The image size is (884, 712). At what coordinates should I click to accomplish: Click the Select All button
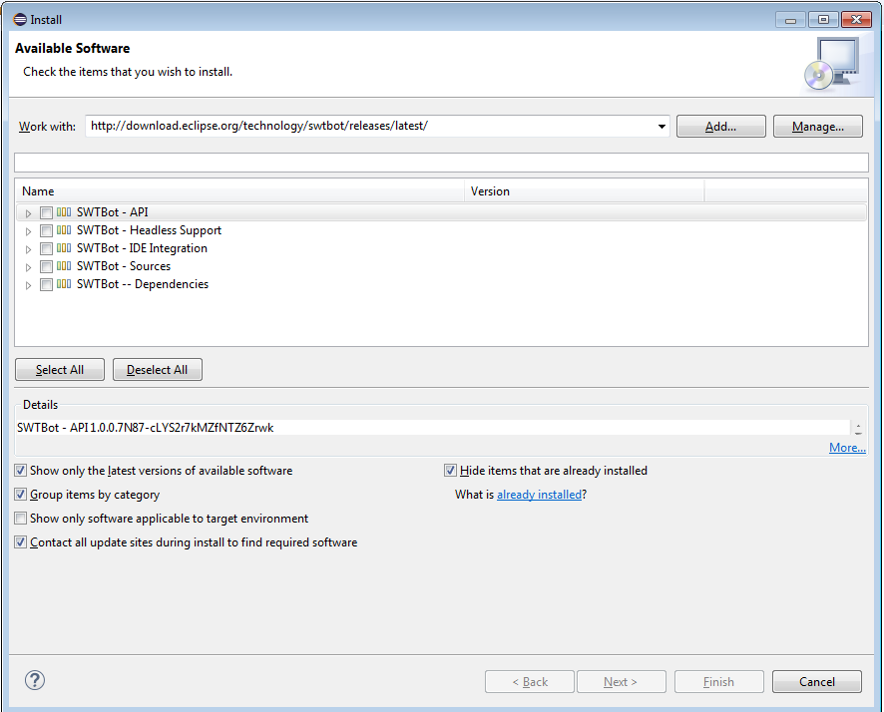point(60,370)
